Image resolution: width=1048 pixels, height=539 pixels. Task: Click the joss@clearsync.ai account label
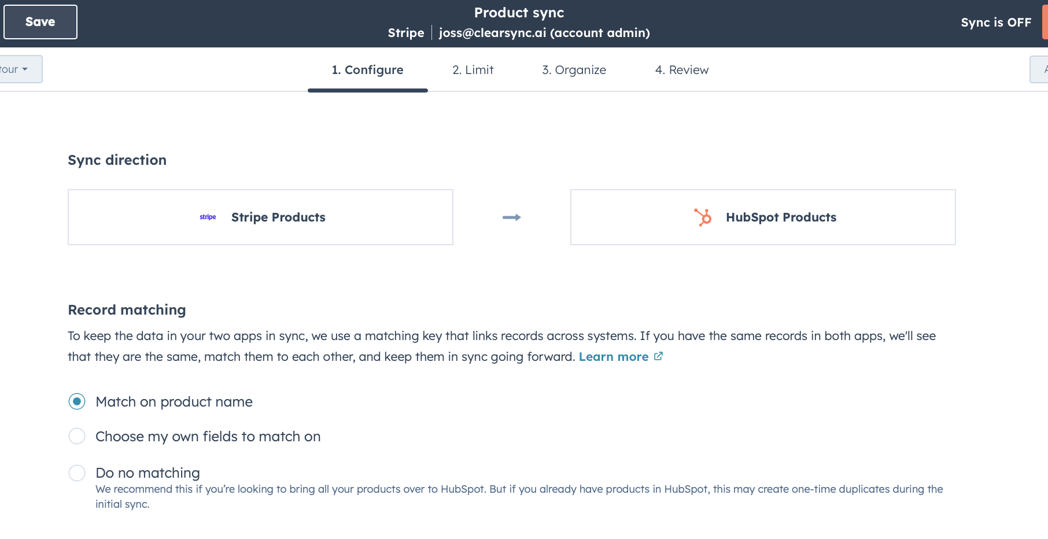point(544,33)
